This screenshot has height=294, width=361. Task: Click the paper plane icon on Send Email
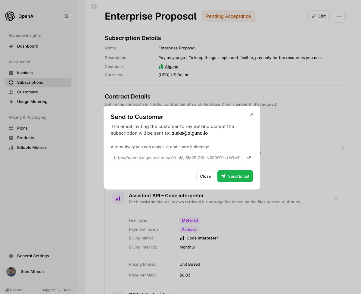tap(223, 176)
